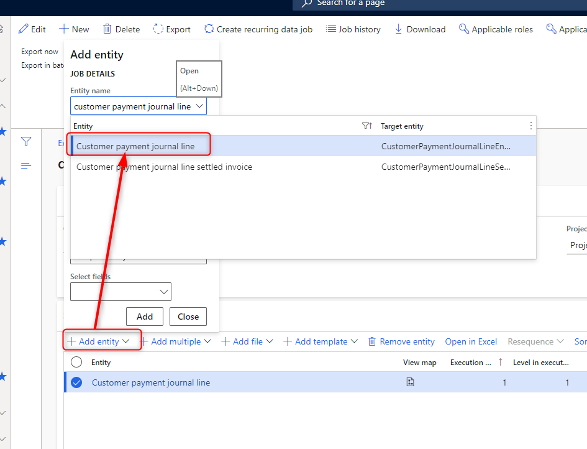Select Customer payment journal line settled invoice
This screenshot has width=587, height=449.
point(164,167)
